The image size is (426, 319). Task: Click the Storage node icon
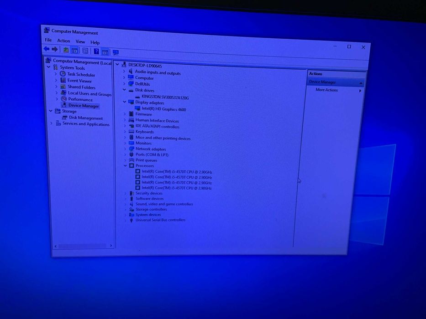point(58,111)
